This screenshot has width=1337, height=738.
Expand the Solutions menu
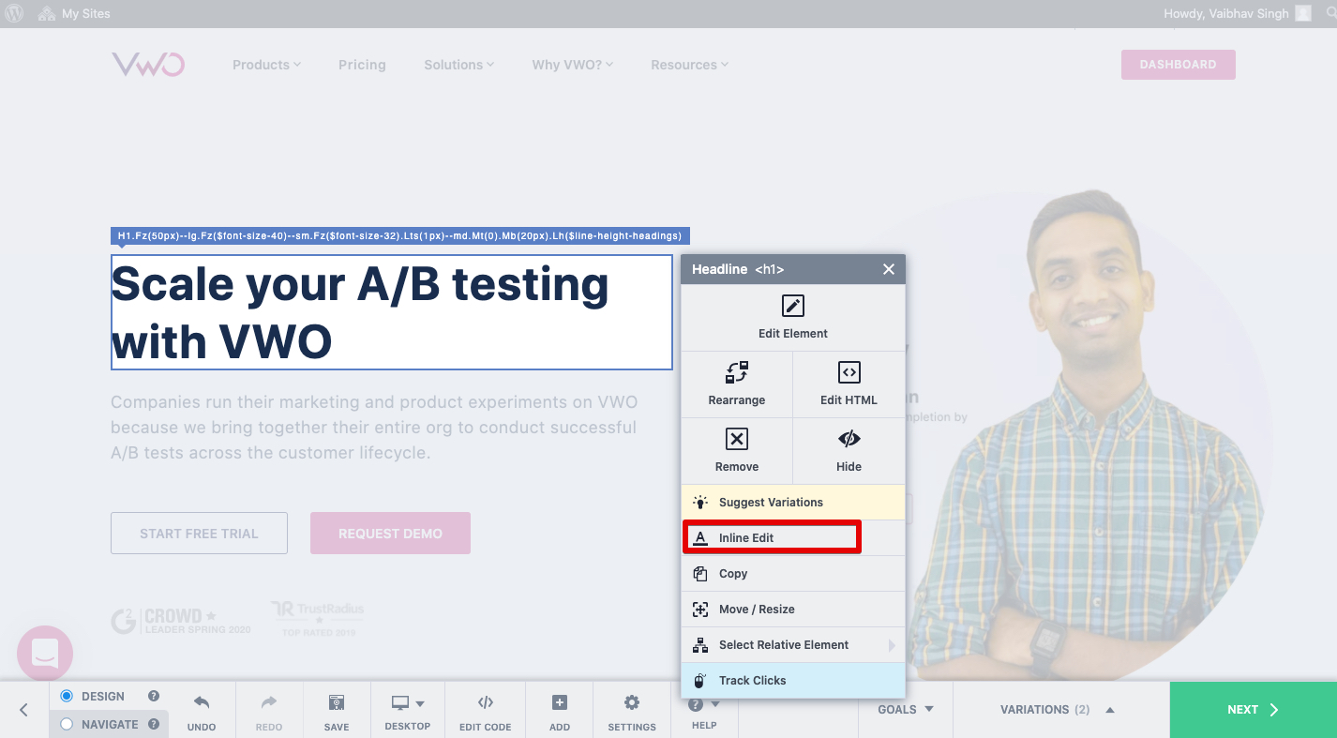point(459,65)
